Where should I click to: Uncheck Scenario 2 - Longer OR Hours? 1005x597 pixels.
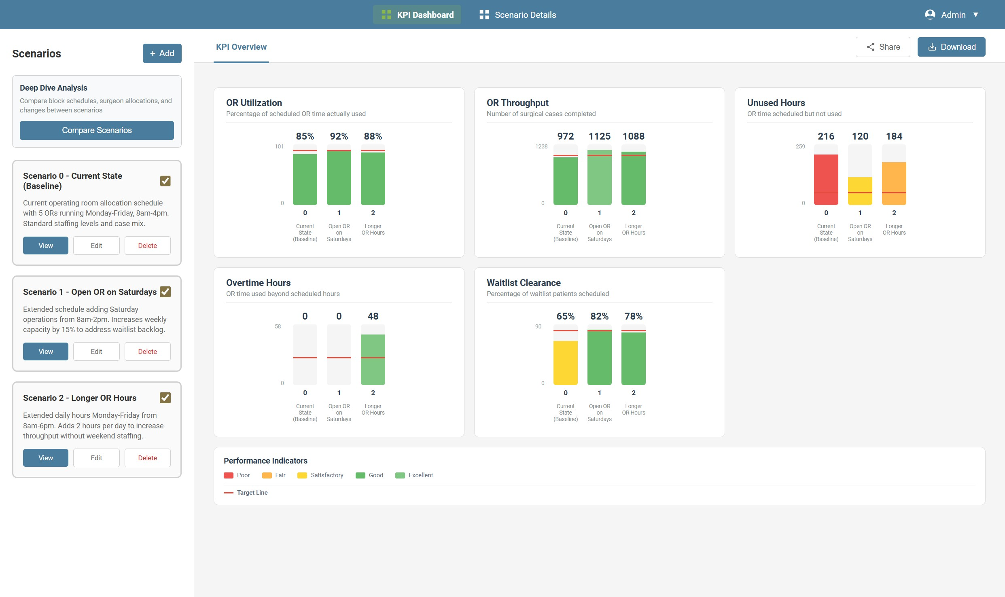click(165, 398)
